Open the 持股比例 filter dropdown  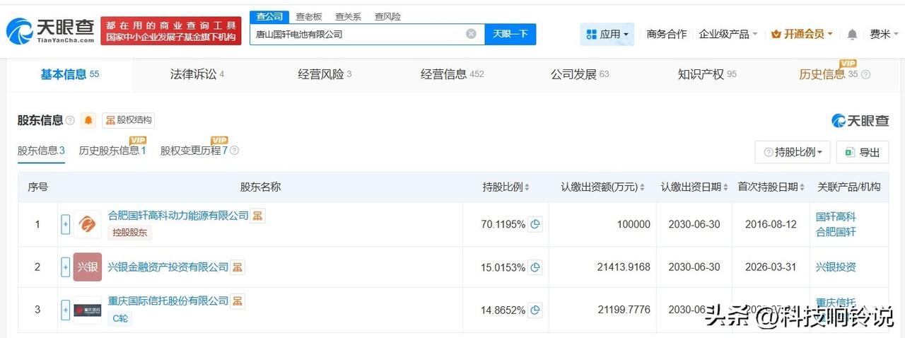(793, 152)
